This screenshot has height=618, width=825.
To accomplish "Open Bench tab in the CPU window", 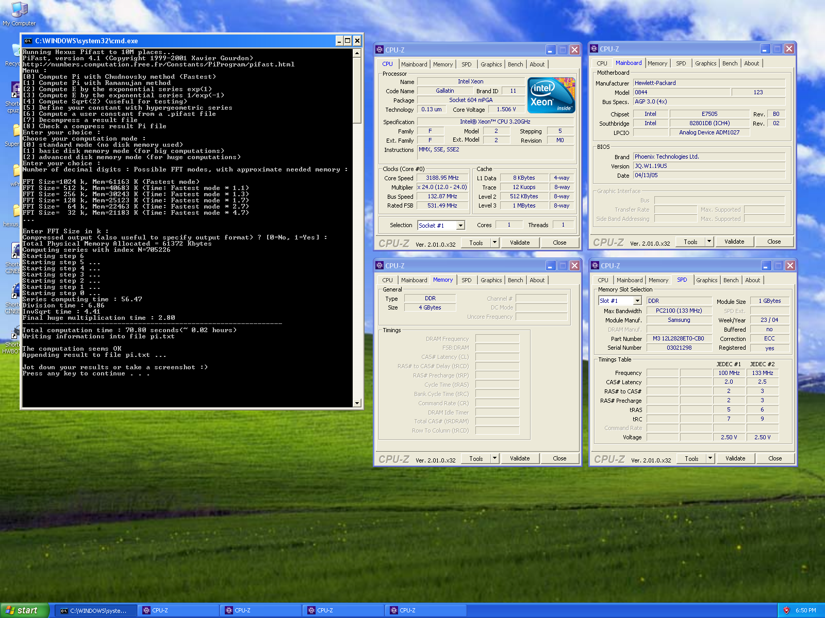I will [x=515, y=64].
